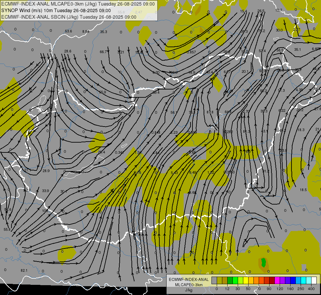Image resolution: width=321 pixels, height=295 pixels.
Task: Click the map value 56.1
Action: pos(174,112)
